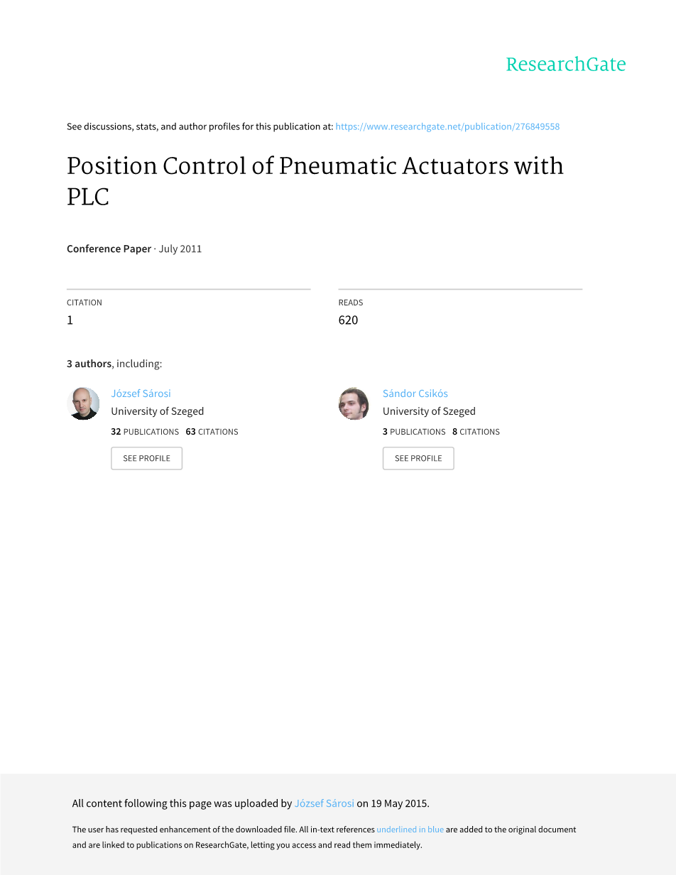Click University of Szeged under Sándor Csikós
This screenshot has width=676, height=875.
[429, 411]
